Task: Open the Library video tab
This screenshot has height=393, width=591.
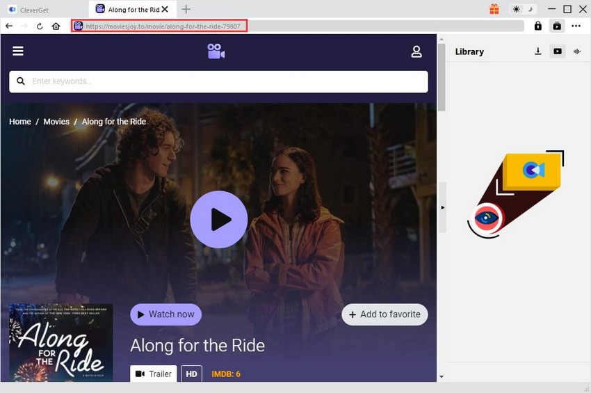Action: [558, 51]
